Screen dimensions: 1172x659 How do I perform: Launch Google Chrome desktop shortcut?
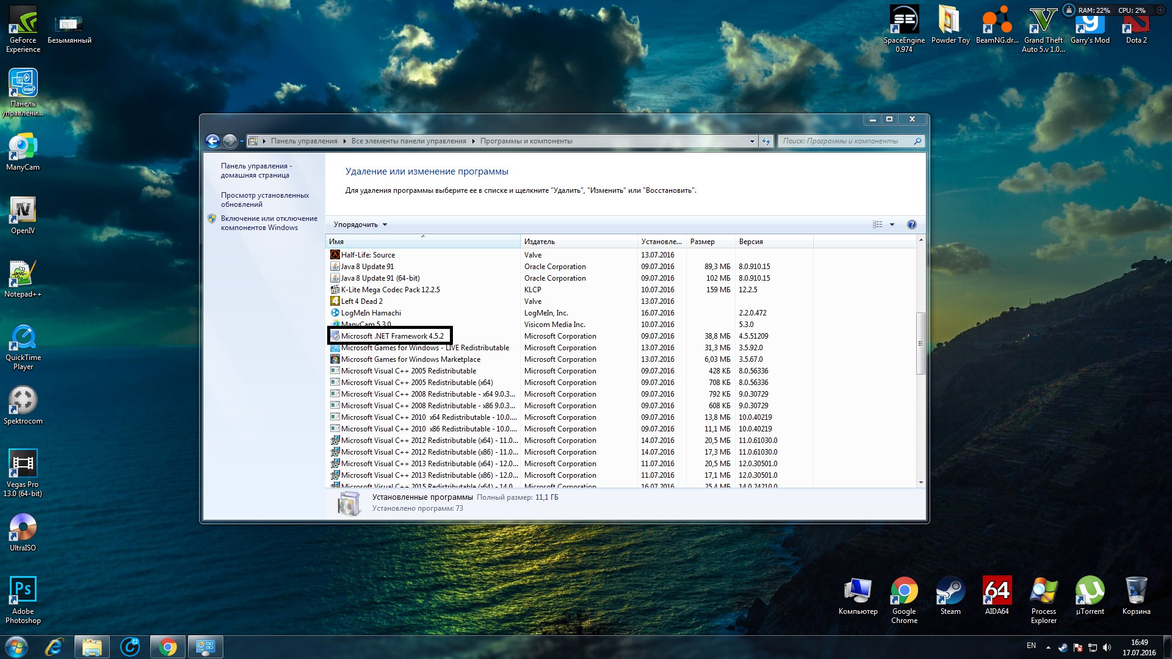tap(904, 600)
